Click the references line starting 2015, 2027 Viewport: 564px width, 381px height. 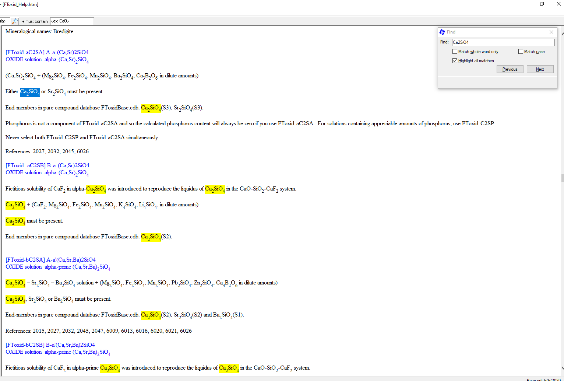pyautogui.click(x=99, y=331)
